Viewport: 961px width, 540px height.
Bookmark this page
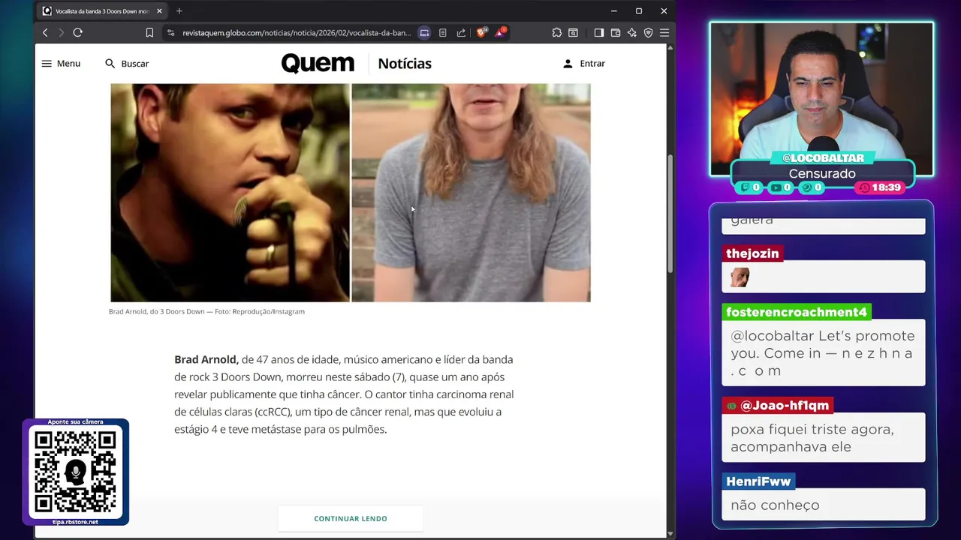[149, 33]
